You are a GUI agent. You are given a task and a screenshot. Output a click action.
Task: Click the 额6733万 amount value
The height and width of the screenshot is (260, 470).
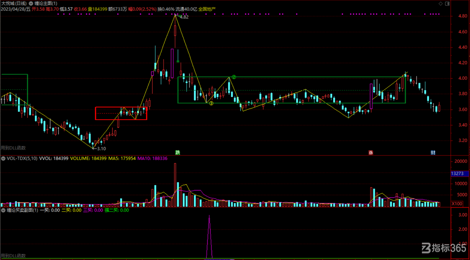118,9
